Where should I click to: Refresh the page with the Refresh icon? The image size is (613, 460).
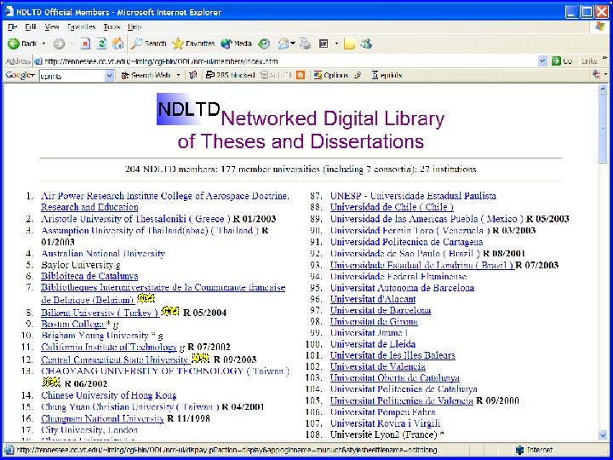pos(101,43)
